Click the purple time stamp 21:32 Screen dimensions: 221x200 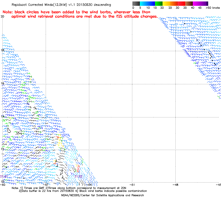pos(78,176)
